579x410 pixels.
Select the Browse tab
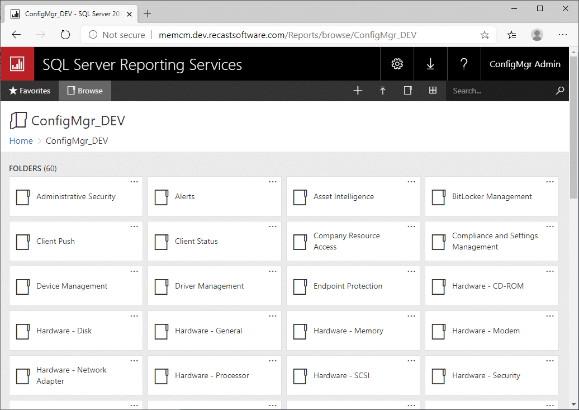(x=85, y=91)
